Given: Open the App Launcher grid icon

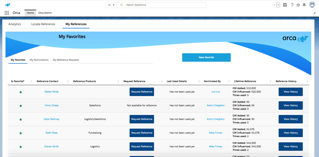Looking at the screenshot, I should (x=7, y=13).
